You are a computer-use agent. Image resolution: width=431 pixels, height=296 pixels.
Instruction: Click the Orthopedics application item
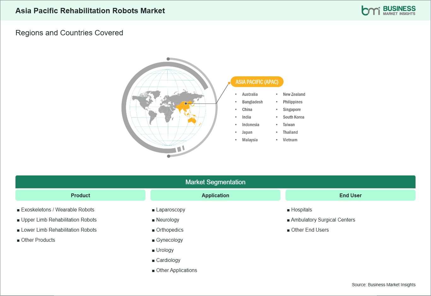(x=169, y=230)
